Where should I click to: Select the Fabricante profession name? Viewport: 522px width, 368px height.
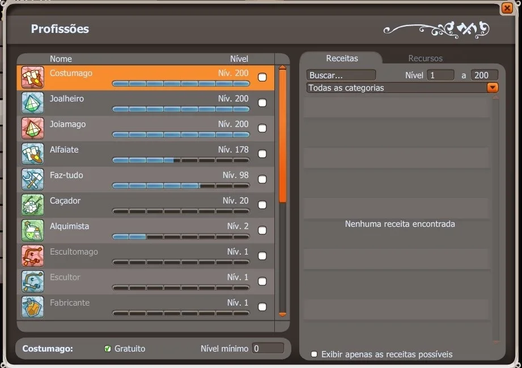point(70,303)
